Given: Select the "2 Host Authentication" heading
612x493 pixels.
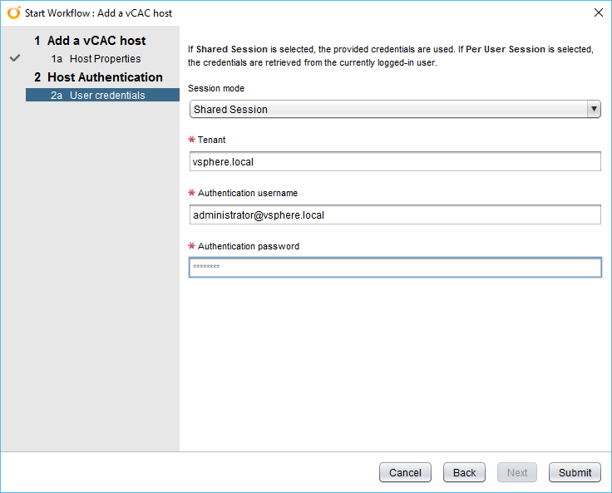Looking at the screenshot, I should point(98,77).
